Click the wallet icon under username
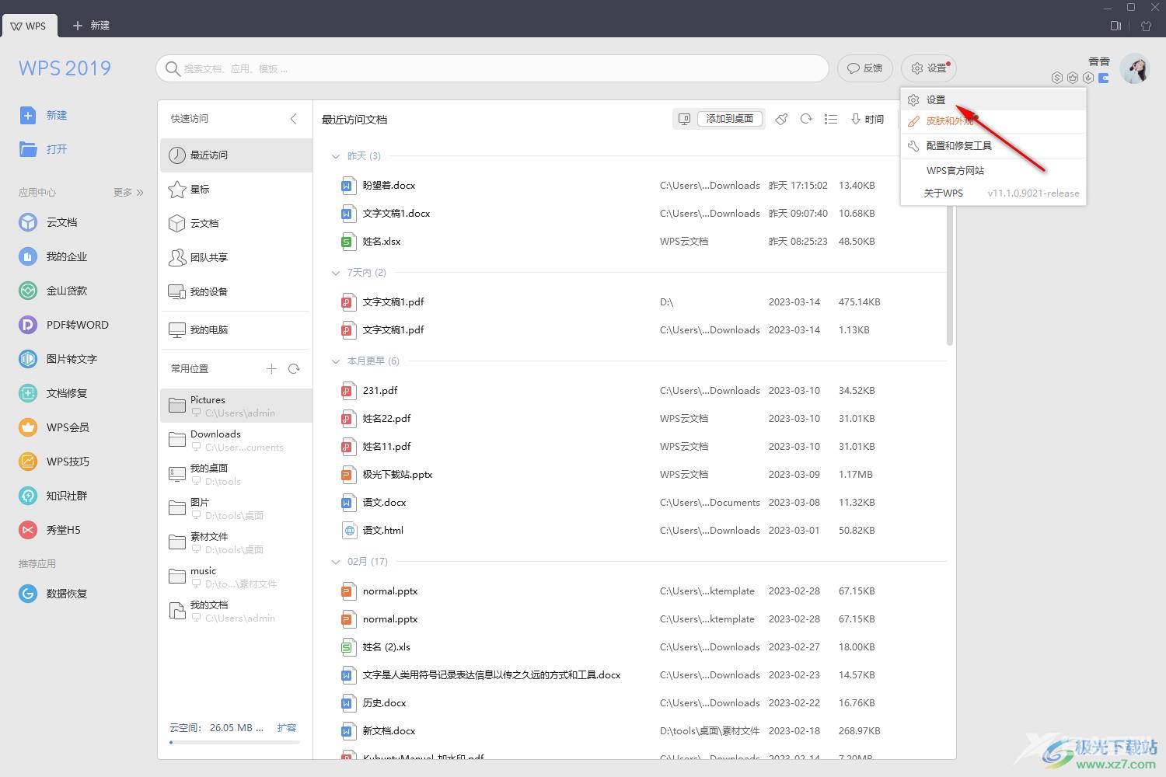The image size is (1166, 777). [x=1103, y=78]
